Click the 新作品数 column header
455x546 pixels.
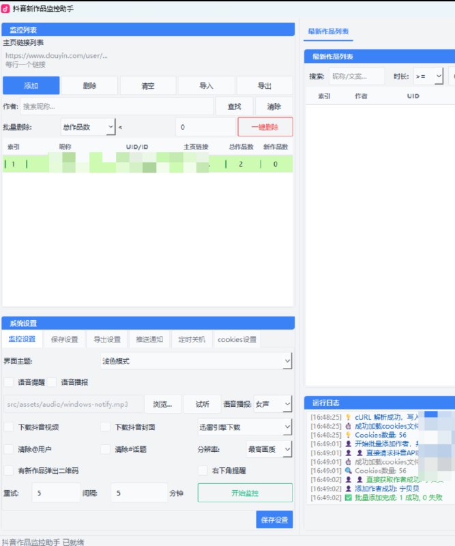[x=276, y=147]
